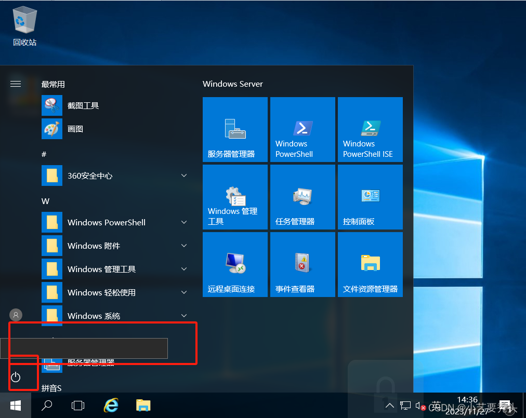This screenshot has height=418, width=526.
Task: Open the Recycle Bin on desktop
Action: point(24,27)
